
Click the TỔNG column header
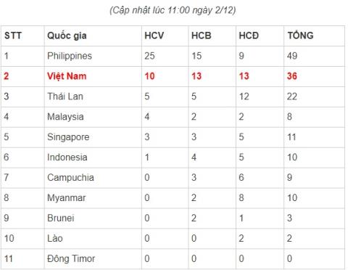tap(300, 36)
